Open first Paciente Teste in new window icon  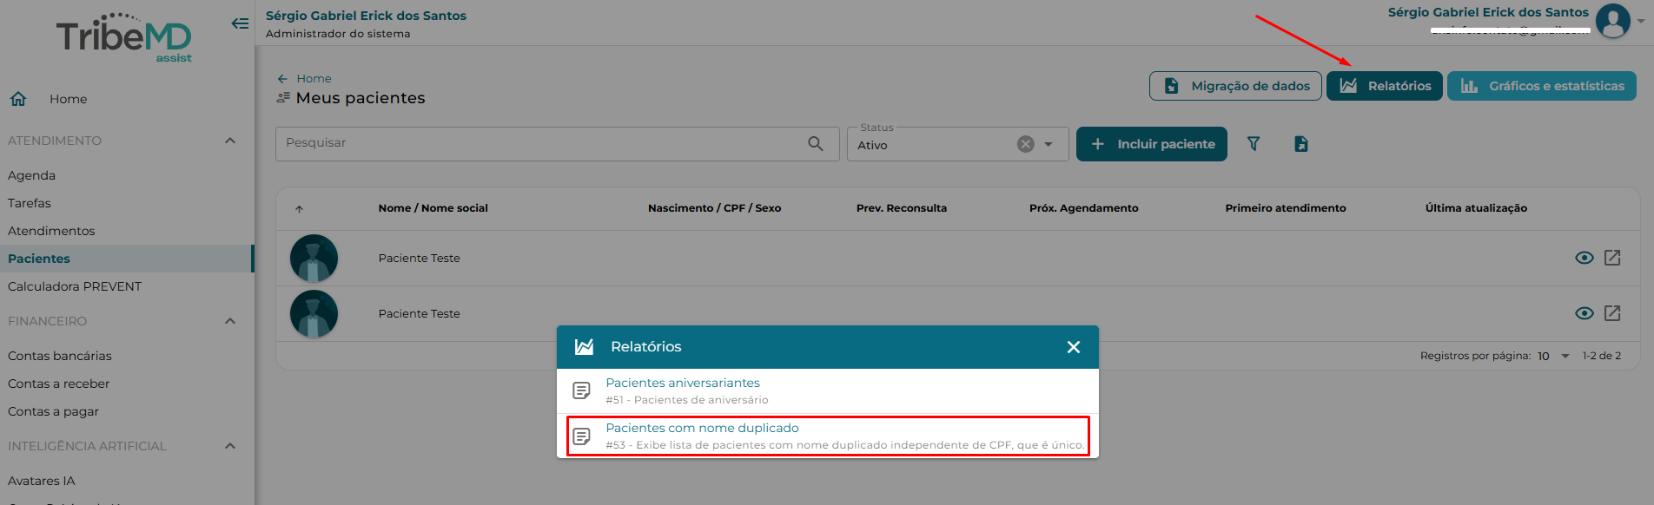point(1612,258)
